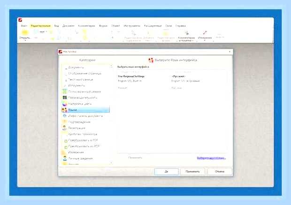Image resolution: width=291 pixels, height=205 pixels.
Task: Open the Окна menu
Action: coord(168,26)
